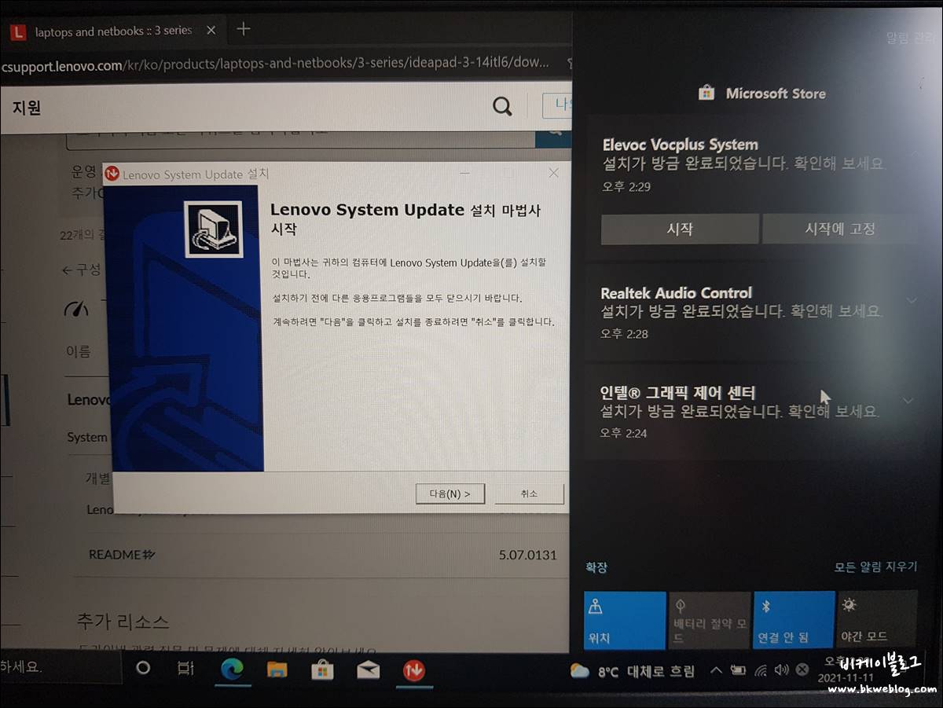
Task: Click the Lenovo favicon on the browser tab
Action: (x=17, y=31)
